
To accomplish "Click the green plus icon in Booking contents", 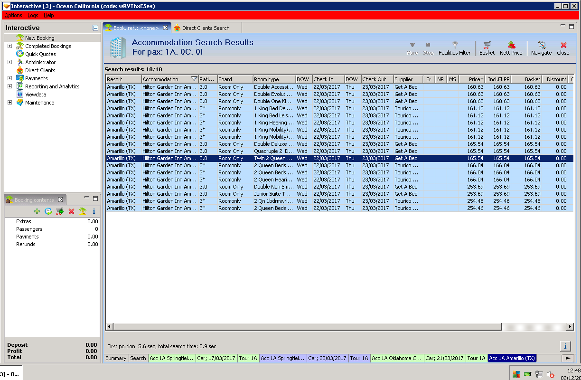I will coord(37,211).
